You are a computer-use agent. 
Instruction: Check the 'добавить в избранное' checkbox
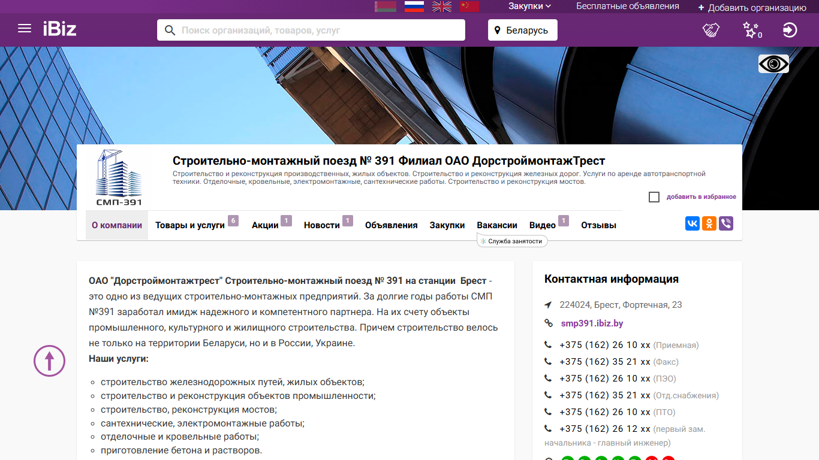(x=654, y=197)
